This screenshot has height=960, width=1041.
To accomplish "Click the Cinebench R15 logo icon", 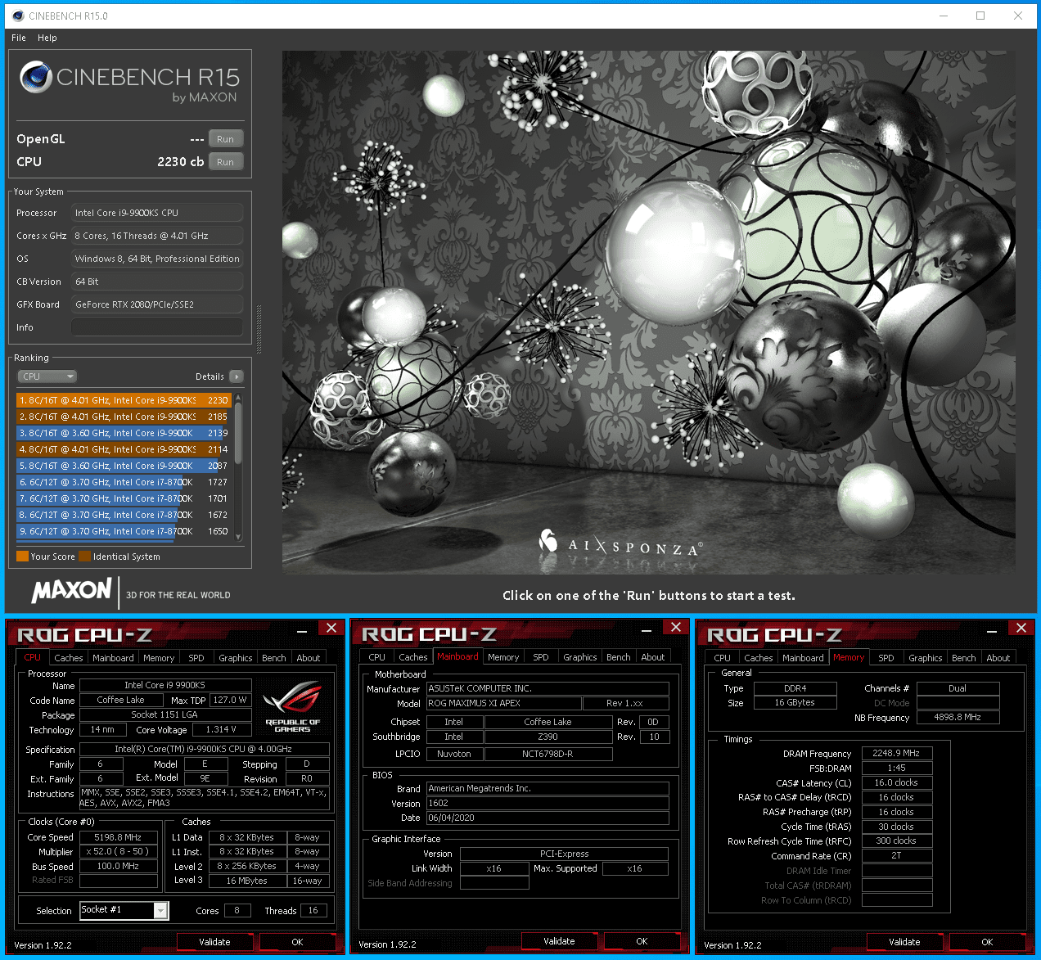I will [x=36, y=77].
